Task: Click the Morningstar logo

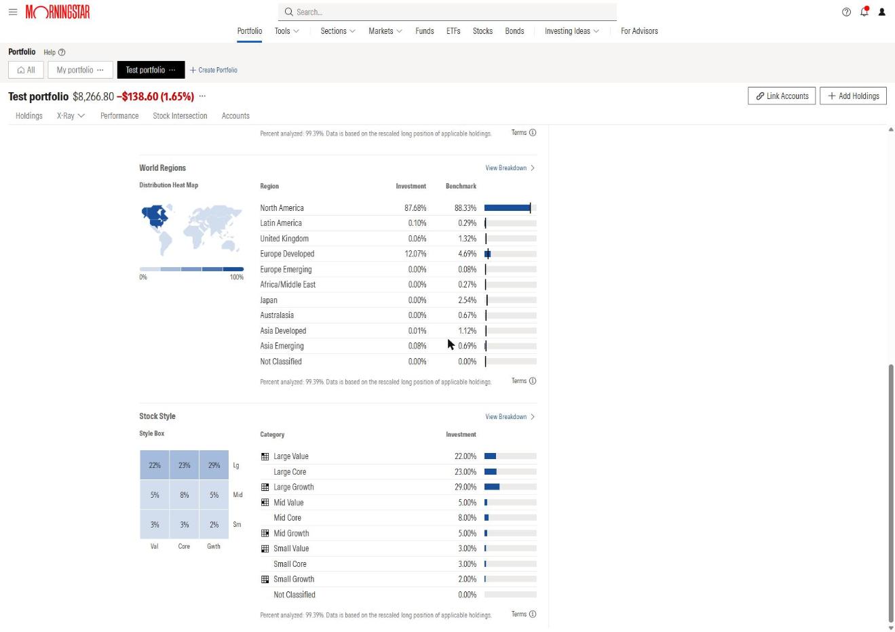Action: pyautogui.click(x=58, y=12)
